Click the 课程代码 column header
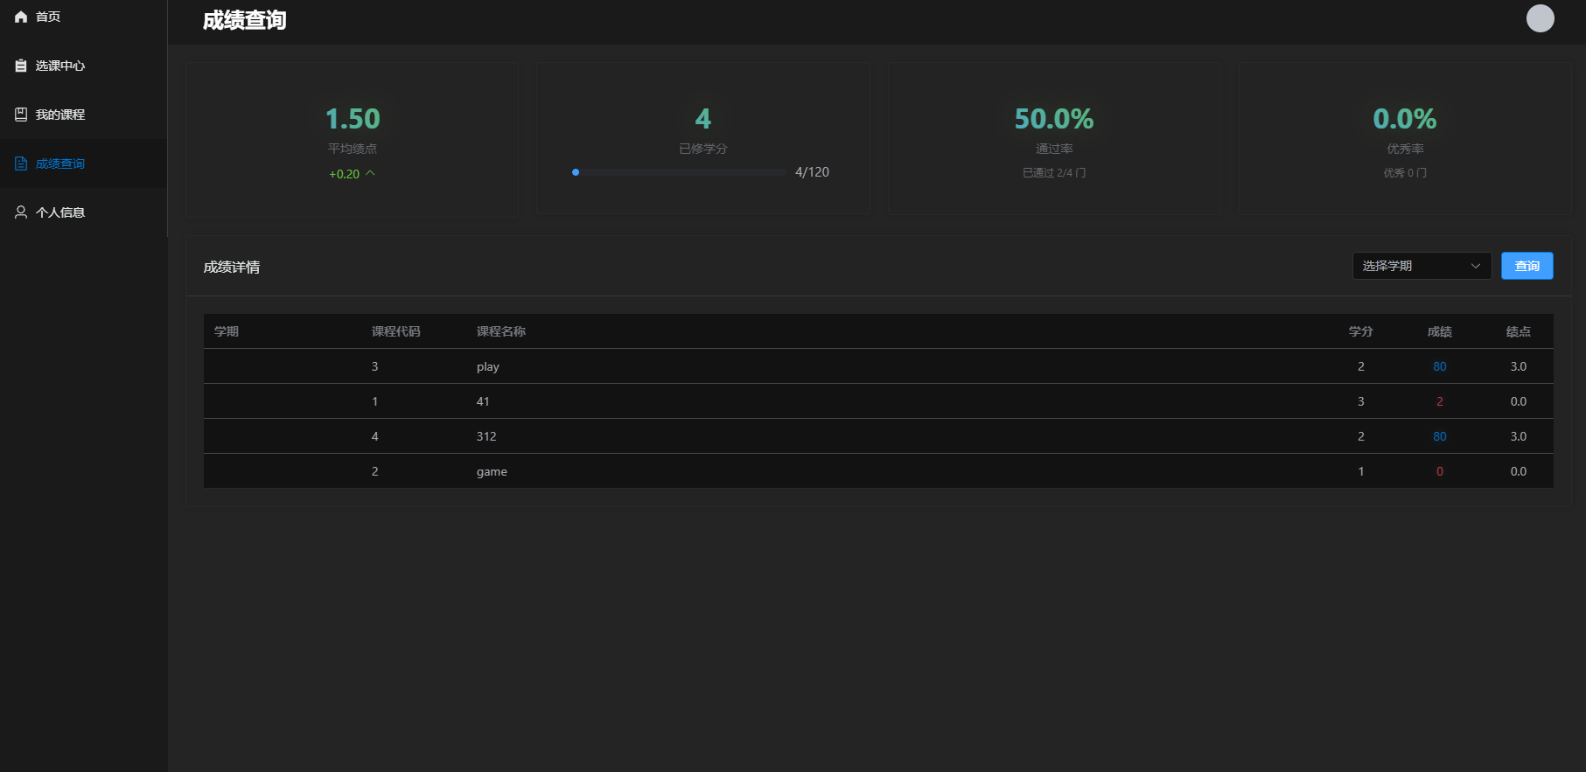The width and height of the screenshot is (1586, 772). point(395,331)
